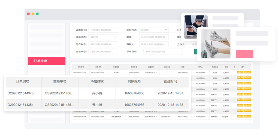Expand the 订单状态 dropdown
278x140 pixels.
[103, 37]
